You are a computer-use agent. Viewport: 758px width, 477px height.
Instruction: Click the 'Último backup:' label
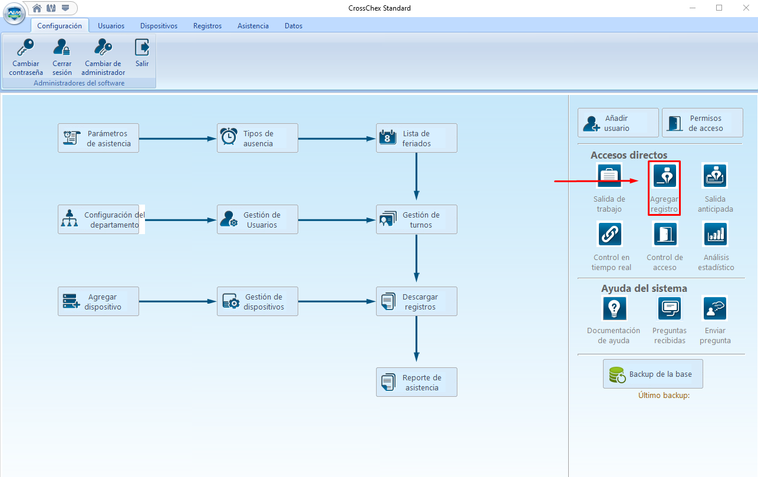pos(664,396)
